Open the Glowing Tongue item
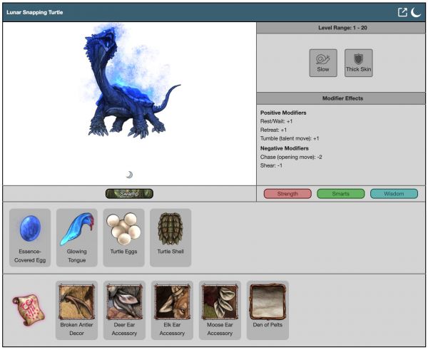Viewport: 428px width, 350px height. [76, 237]
